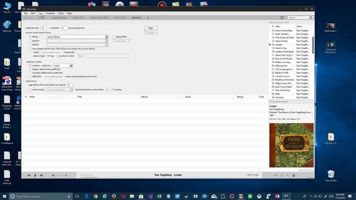Screen dimensions: 356x200
Task: Open the Shopping List text file on desktop
Action: point(7,102)
